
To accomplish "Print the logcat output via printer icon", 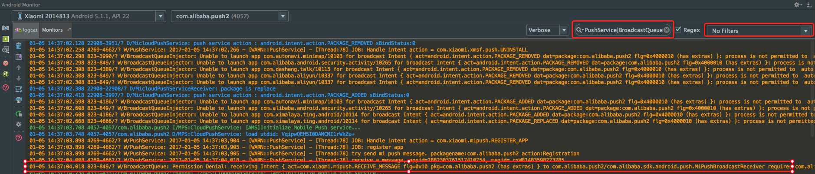I will [19, 100].
